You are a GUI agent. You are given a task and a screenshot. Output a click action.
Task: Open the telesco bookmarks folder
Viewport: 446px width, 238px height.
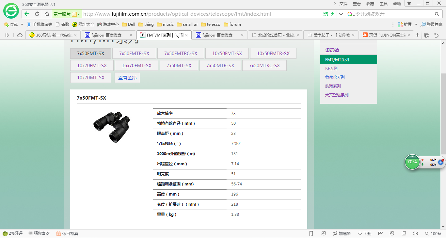coord(211,24)
